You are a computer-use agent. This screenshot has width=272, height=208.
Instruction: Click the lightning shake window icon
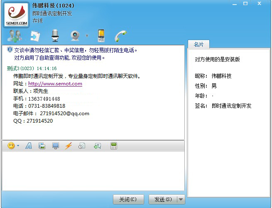point(69,146)
